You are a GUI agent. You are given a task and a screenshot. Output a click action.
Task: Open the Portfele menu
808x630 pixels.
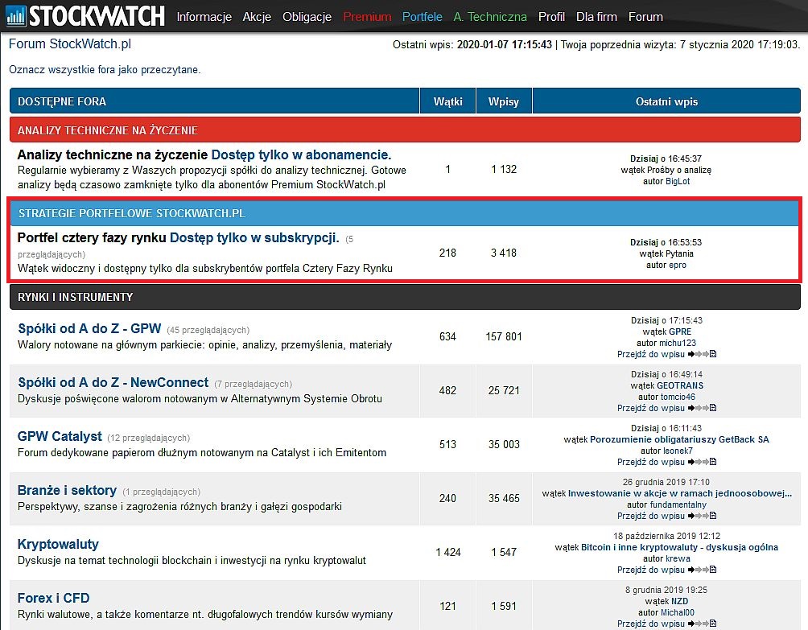pos(422,17)
